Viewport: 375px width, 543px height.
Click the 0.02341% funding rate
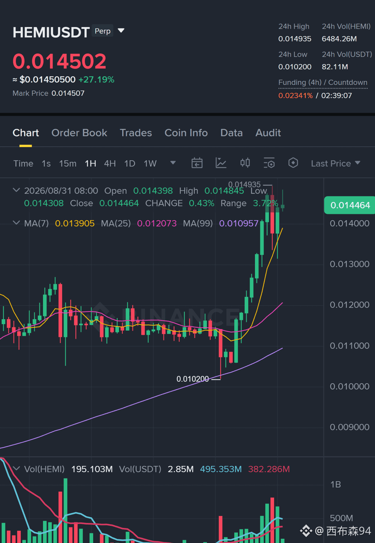click(x=296, y=96)
